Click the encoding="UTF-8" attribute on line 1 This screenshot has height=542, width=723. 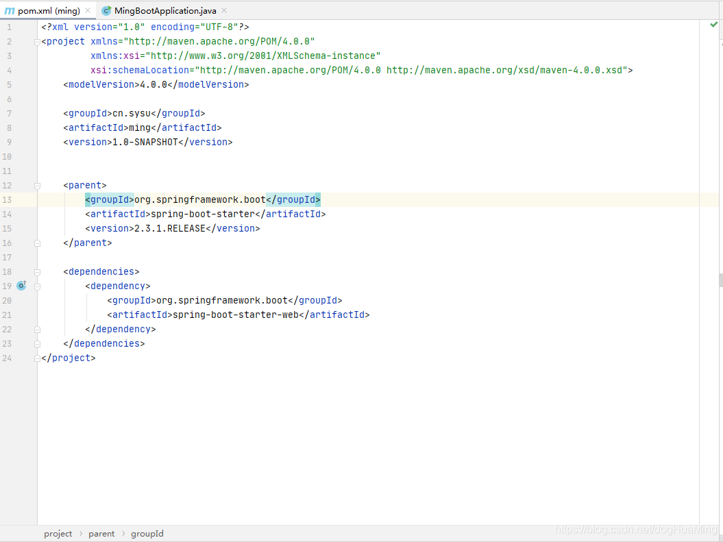[x=195, y=27]
